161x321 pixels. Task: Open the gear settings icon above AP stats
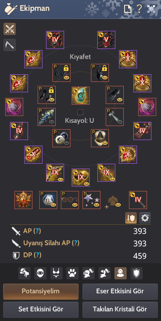[145, 218]
